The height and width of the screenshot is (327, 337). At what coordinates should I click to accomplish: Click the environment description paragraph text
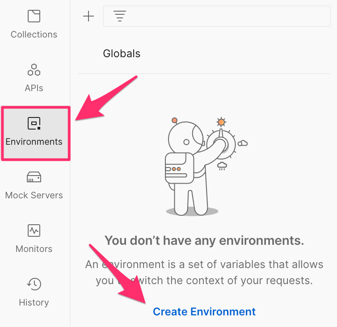[204, 272]
